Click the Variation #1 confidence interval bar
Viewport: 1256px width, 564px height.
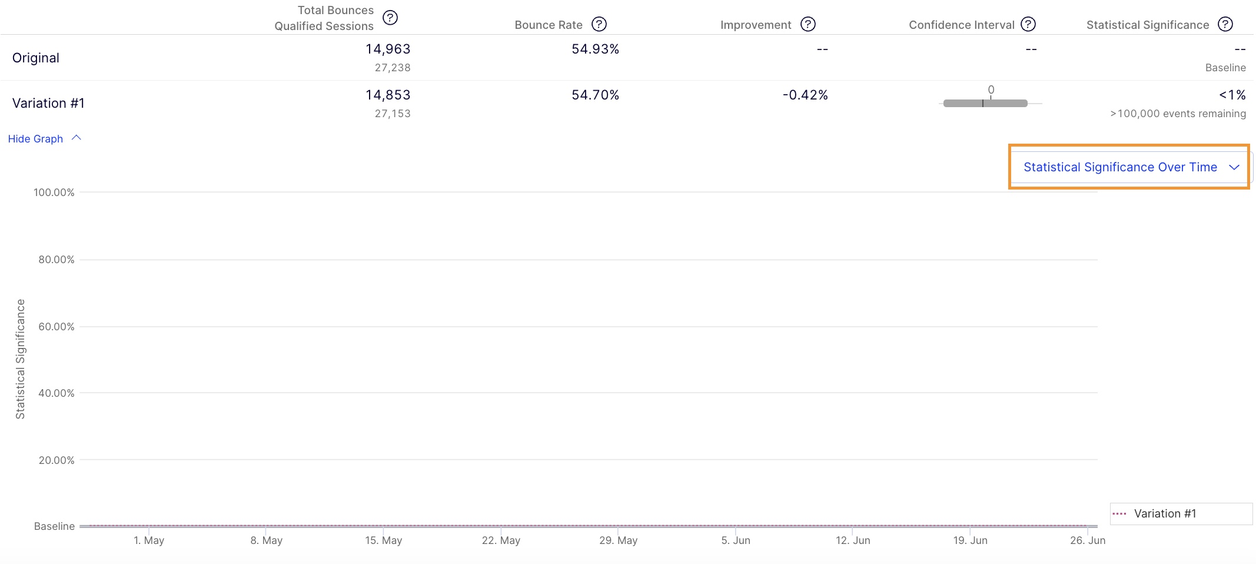click(x=985, y=104)
